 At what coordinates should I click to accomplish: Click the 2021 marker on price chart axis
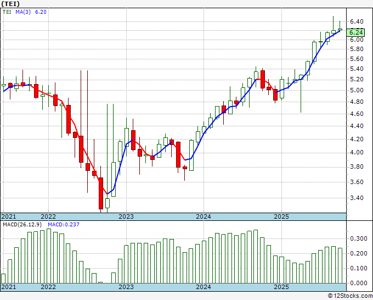click(9, 216)
